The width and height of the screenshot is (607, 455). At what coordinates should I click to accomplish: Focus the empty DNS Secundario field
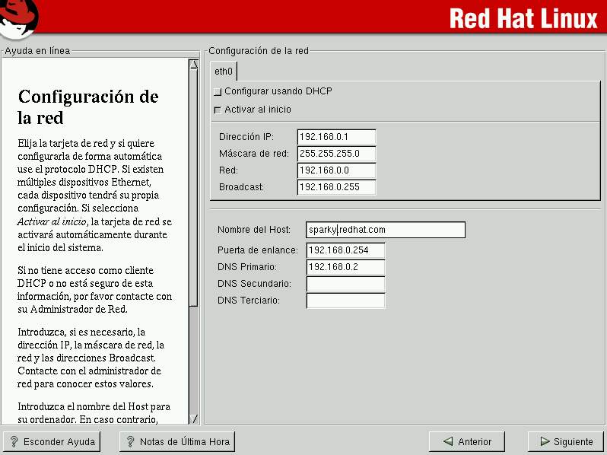(345, 284)
